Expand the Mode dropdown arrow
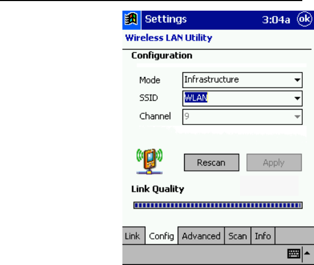Image resolution: width=314 pixels, height=265 pixels. [x=297, y=80]
